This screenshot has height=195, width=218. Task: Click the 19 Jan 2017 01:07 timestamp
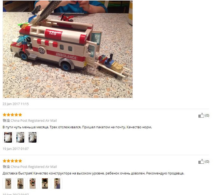coord(16,149)
